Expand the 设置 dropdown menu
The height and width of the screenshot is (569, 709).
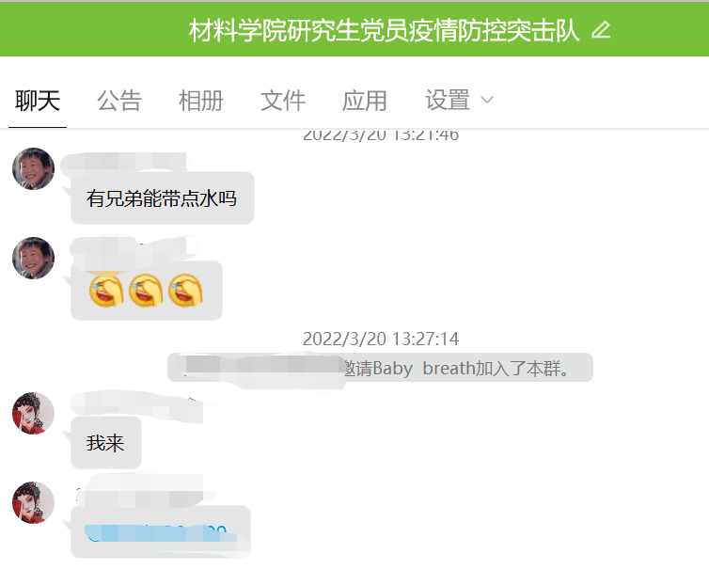[x=459, y=101]
